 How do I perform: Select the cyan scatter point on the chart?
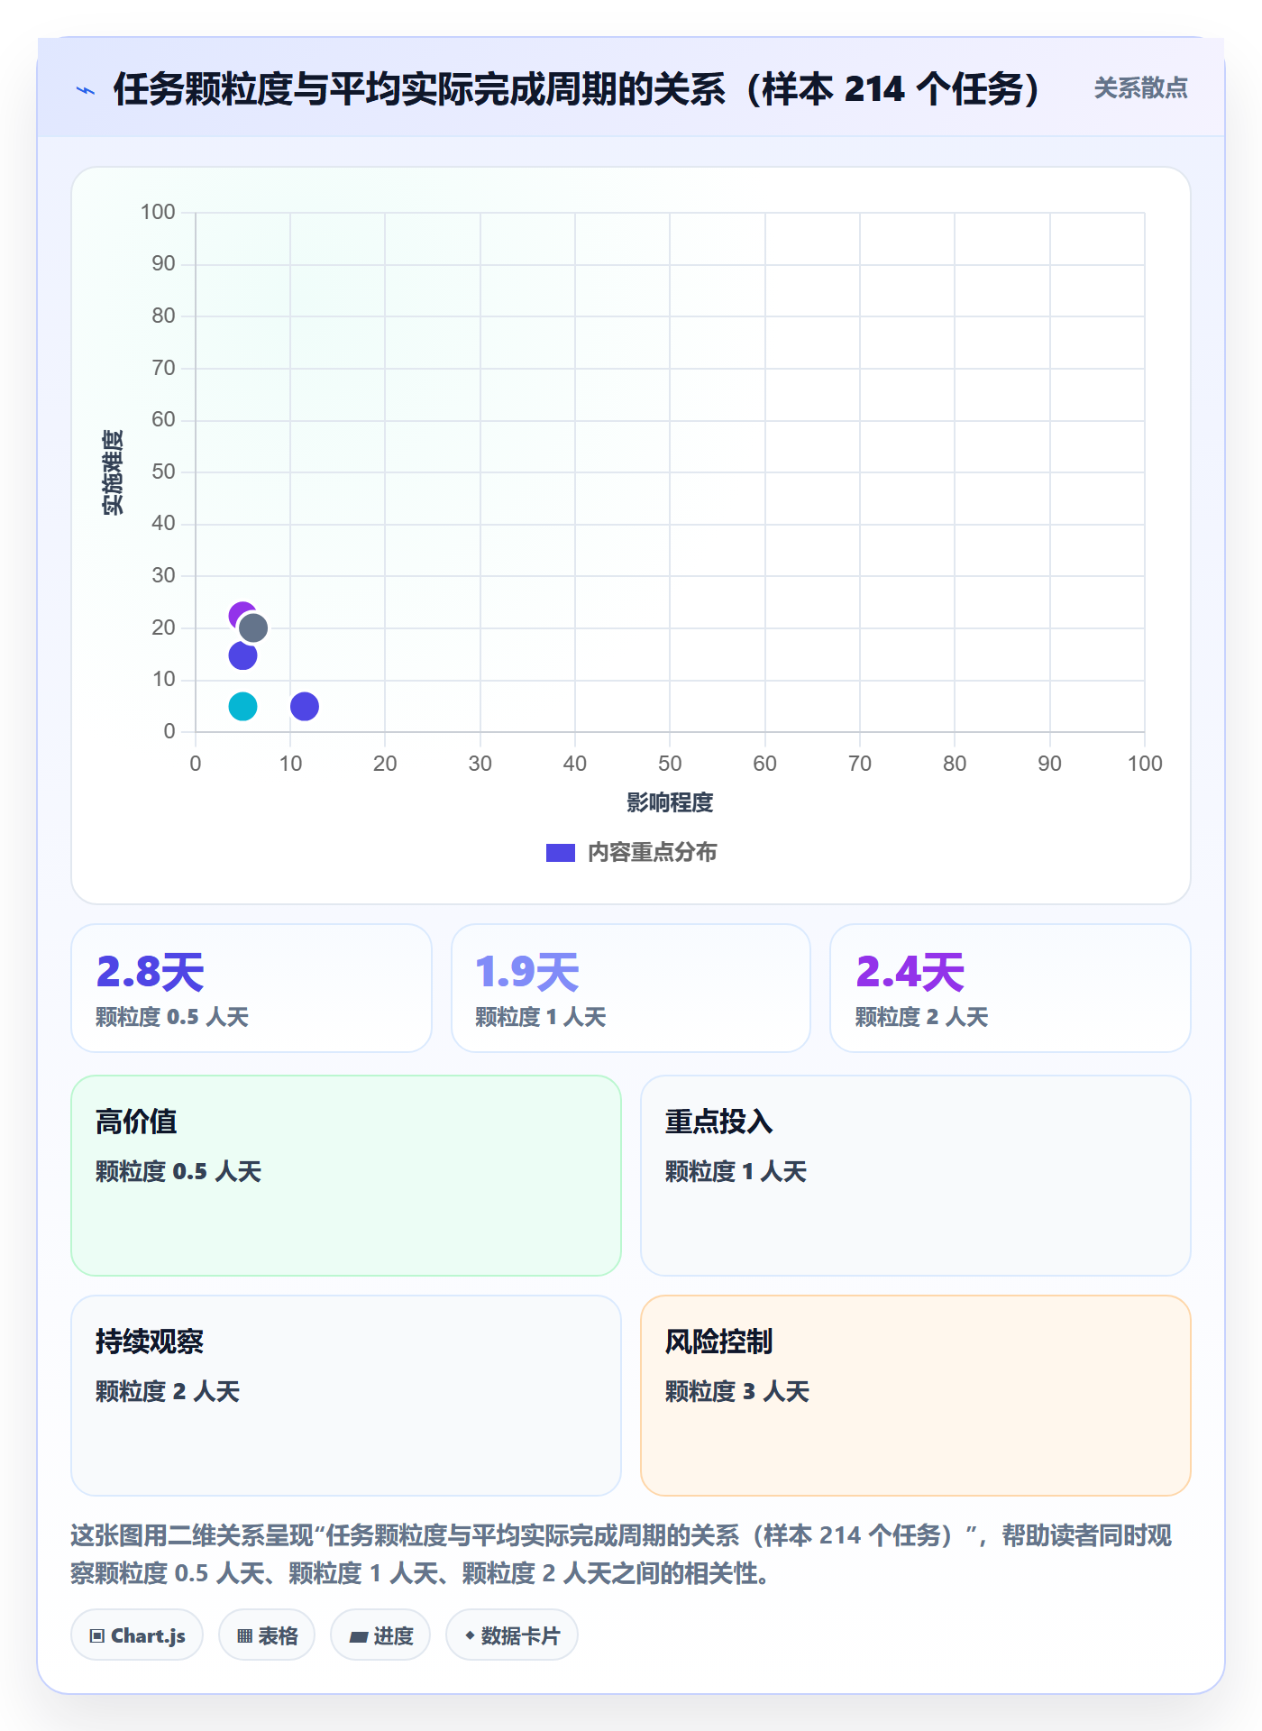pyautogui.click(x=242, y=707)
